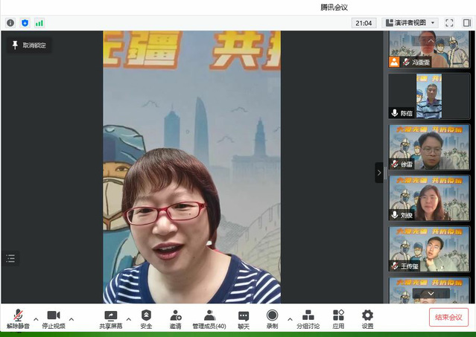
Task: Open Breakout Rooms (分组讨论)
Action: point(308,315)
